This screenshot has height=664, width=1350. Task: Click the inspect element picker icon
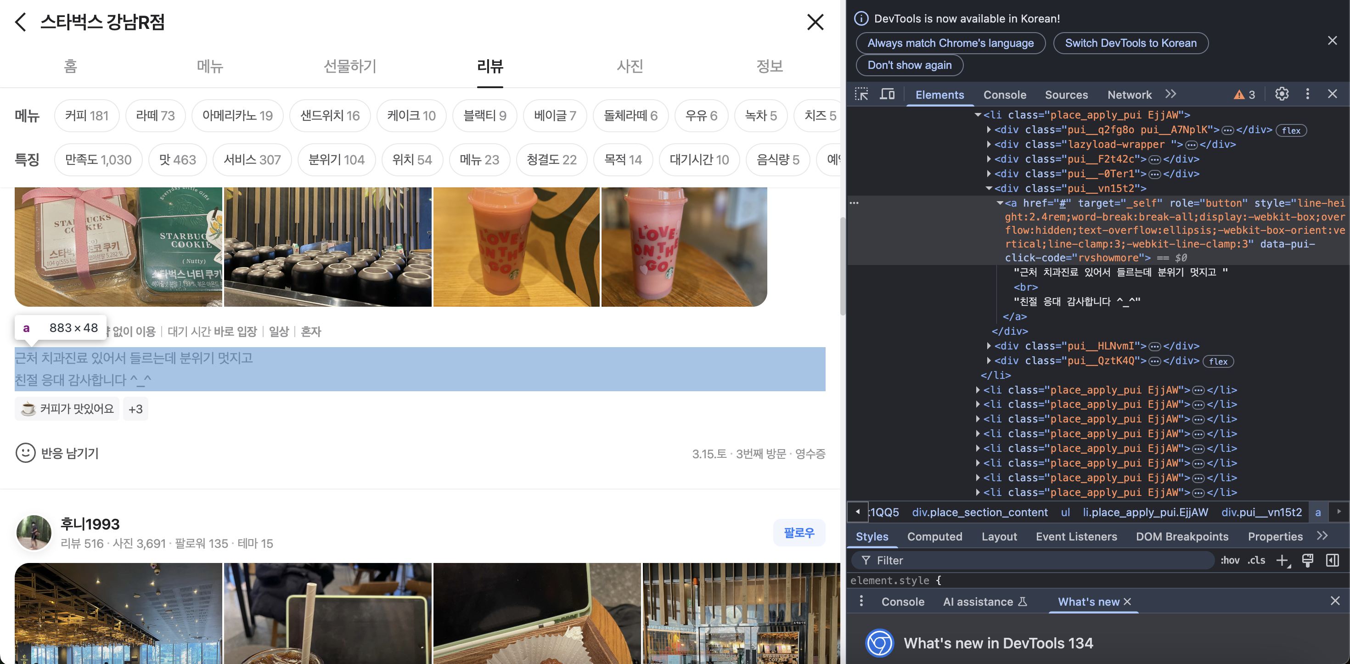[861, 94]
